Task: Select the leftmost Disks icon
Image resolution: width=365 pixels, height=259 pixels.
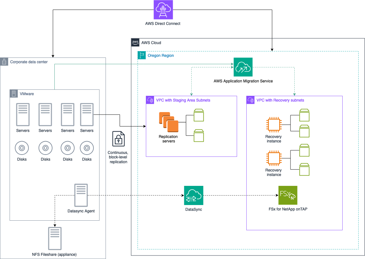Action: coord(22,148)
